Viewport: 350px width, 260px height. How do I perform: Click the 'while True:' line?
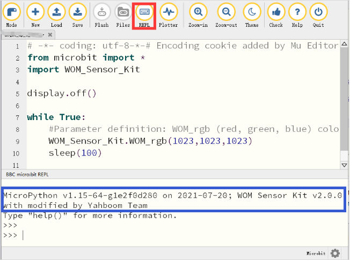56,117
